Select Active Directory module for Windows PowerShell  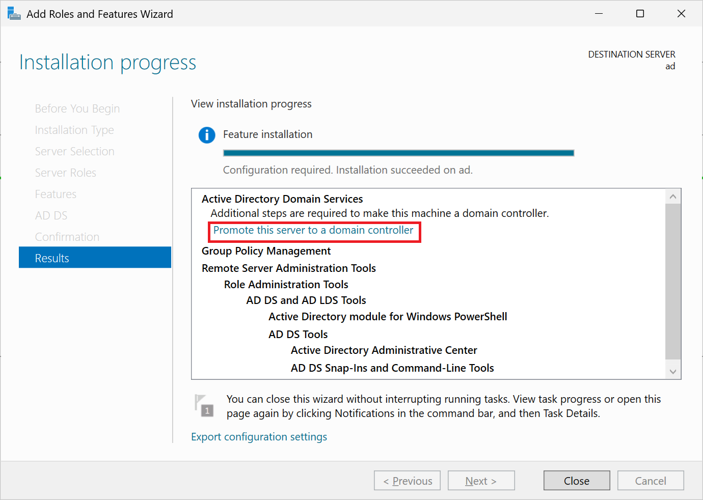tap(388, 316)
